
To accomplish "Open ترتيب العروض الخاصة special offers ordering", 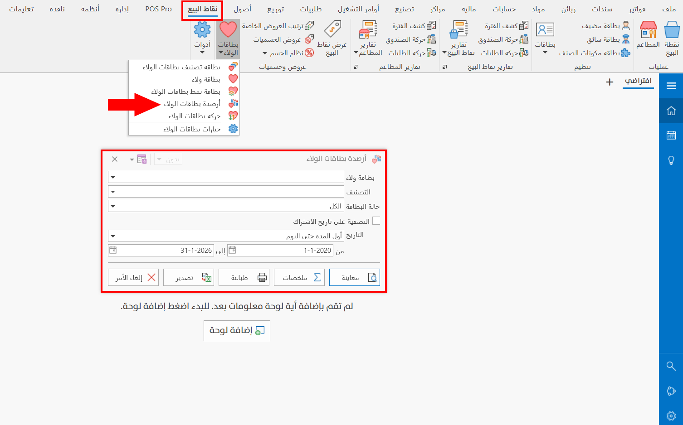I will pos(278,26).
